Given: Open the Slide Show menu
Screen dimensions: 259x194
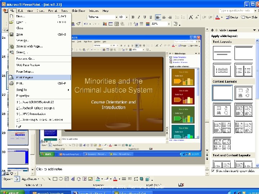Looking at the screenshot, I should click(78, 11).
